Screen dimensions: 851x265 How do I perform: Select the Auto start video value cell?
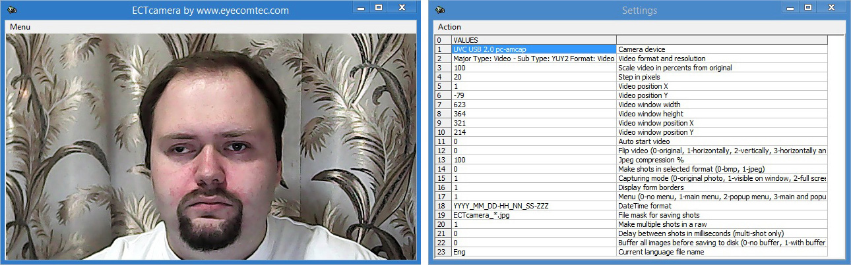[534, 141]
